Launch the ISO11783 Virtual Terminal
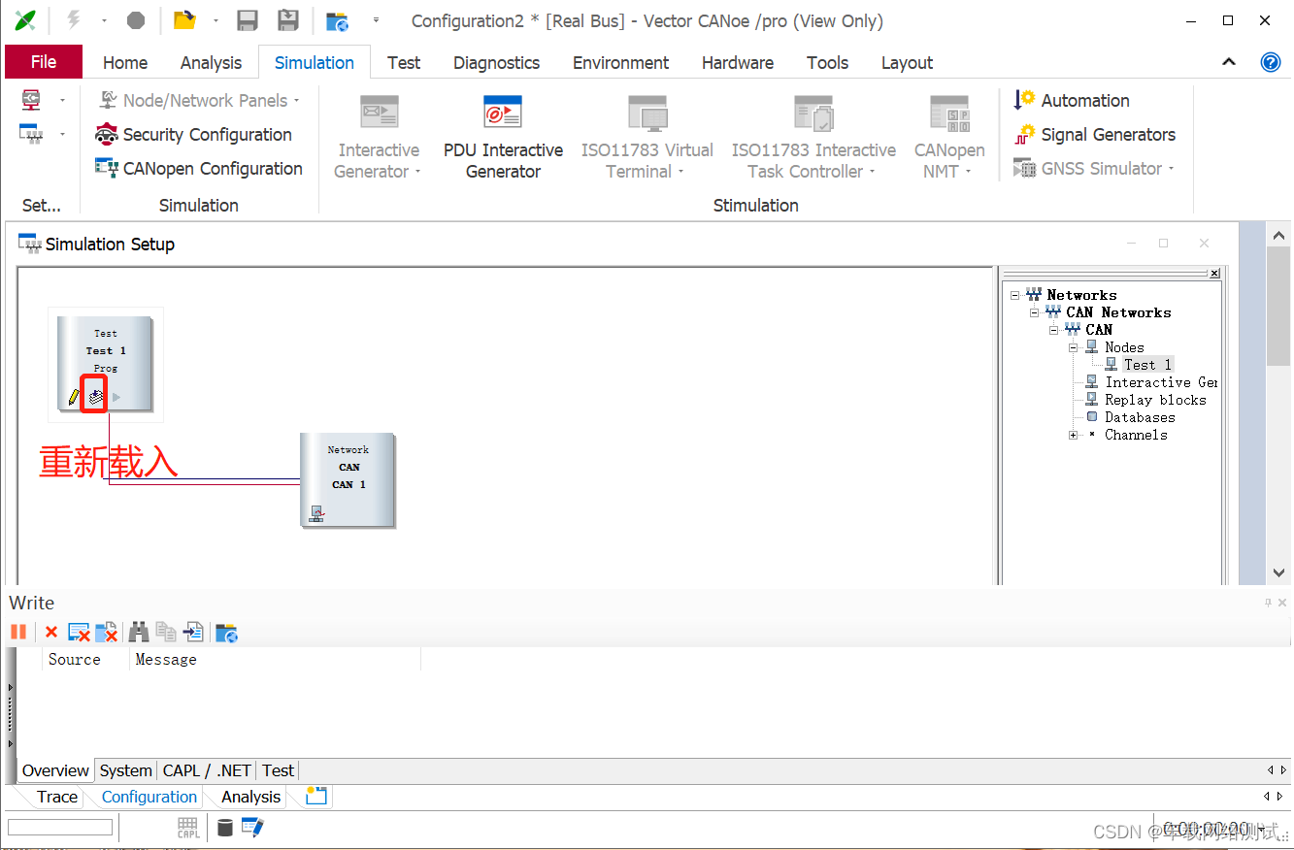 point(647,136)
